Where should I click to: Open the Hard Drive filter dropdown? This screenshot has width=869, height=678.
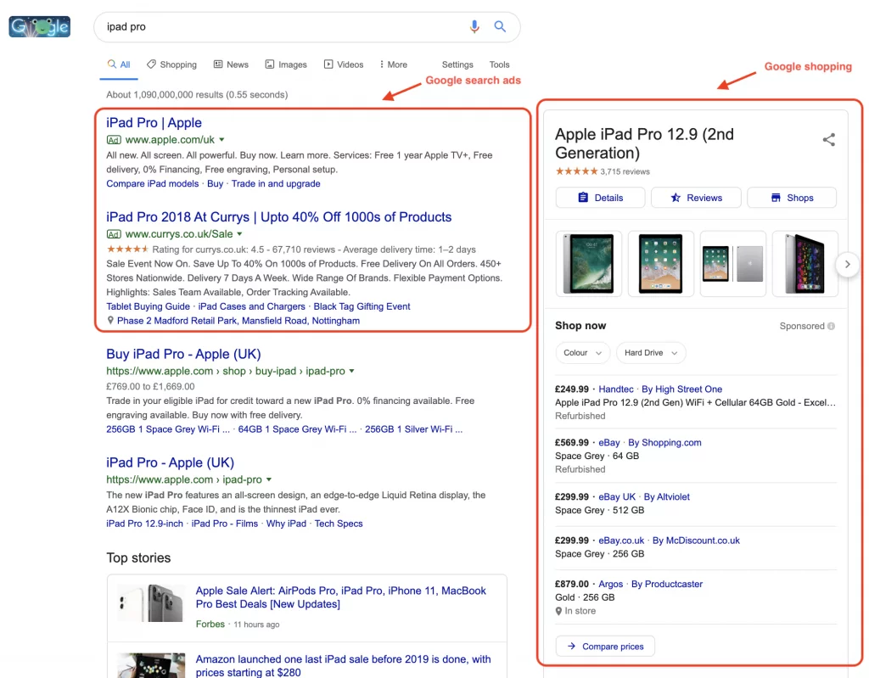pos(650,352)
